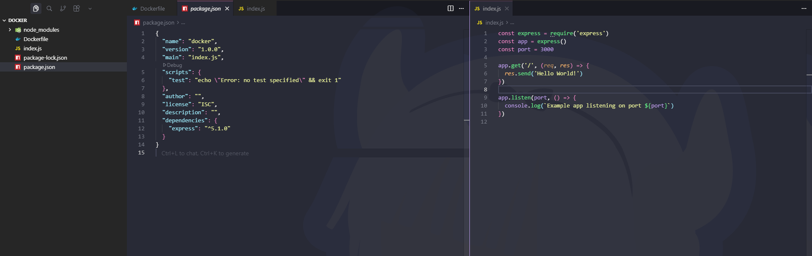Click const app = express() line

532,41
